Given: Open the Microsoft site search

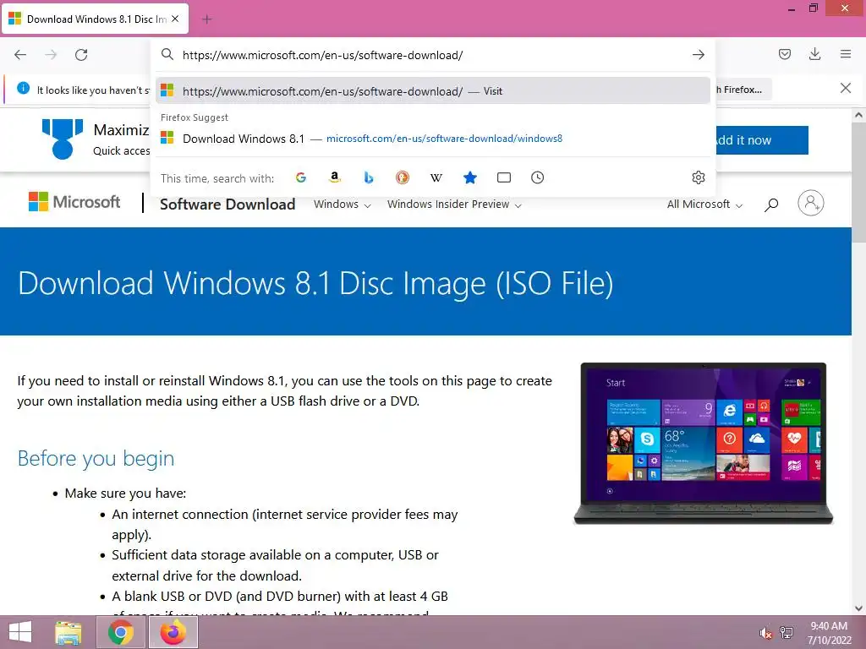Looking at the screenshot, I should 771,205.
